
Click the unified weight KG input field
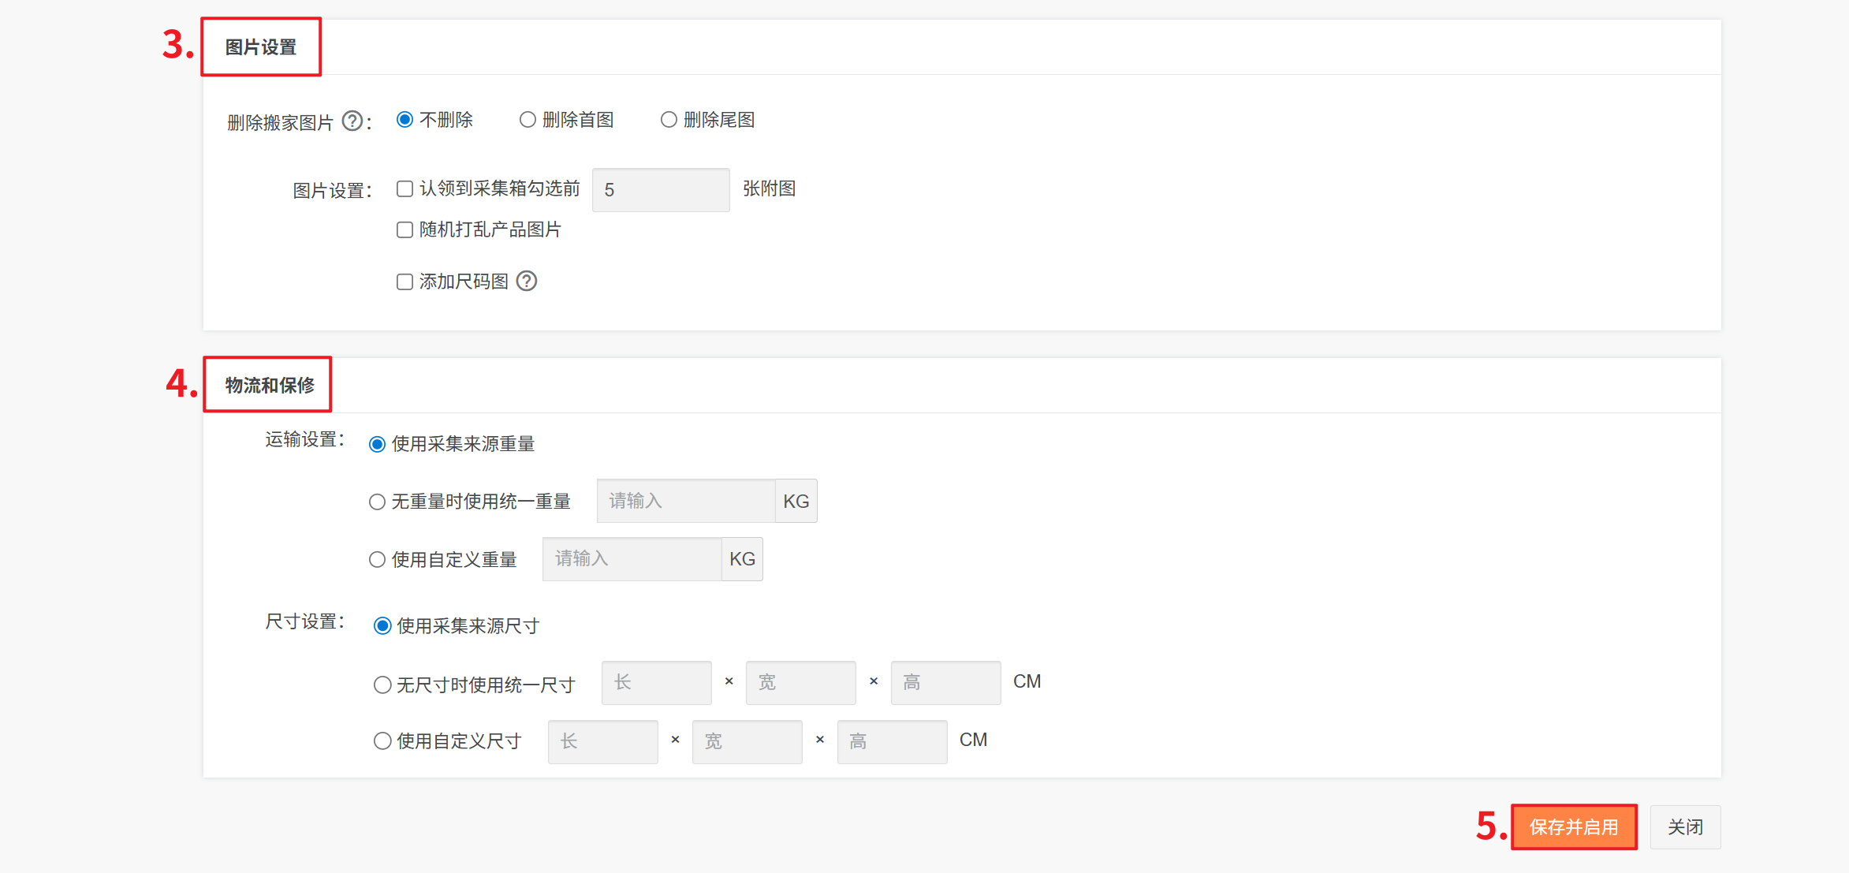pos(685,502)
